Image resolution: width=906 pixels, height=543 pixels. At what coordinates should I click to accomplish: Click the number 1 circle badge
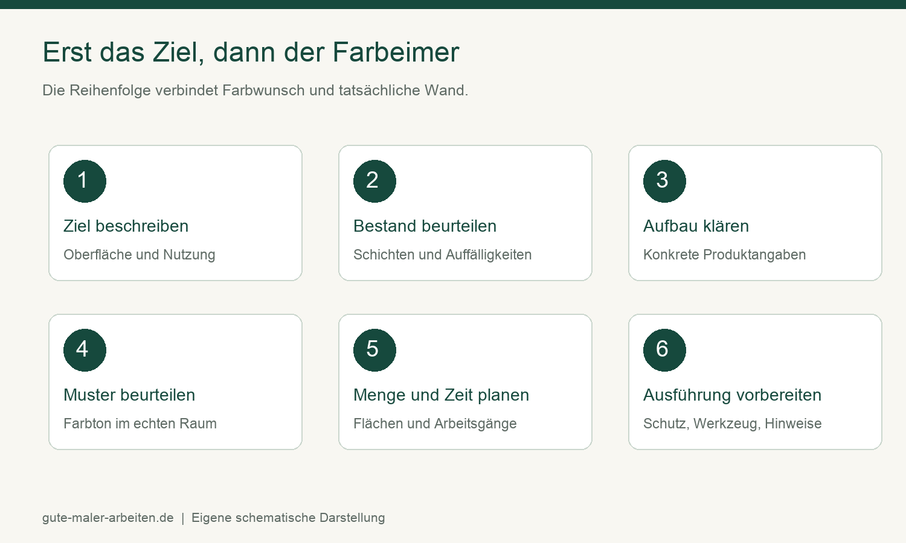coord(85,181)
